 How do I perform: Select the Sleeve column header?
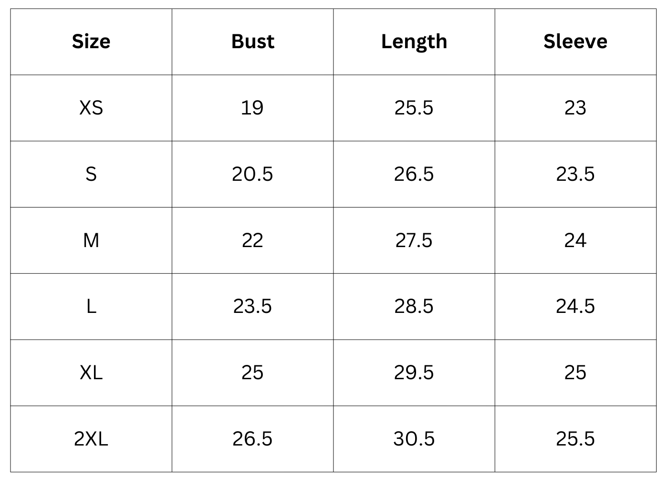[x=575, y=41]
